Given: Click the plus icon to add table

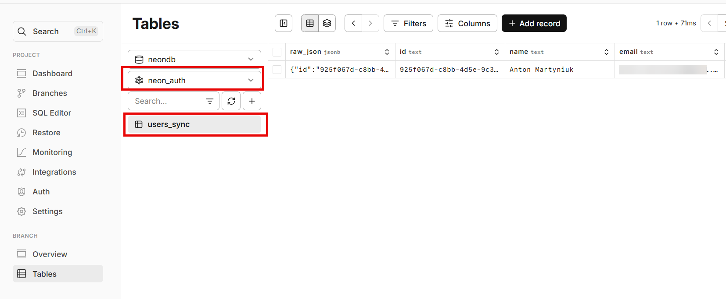Looking at the screenshot, I should 252,101.
